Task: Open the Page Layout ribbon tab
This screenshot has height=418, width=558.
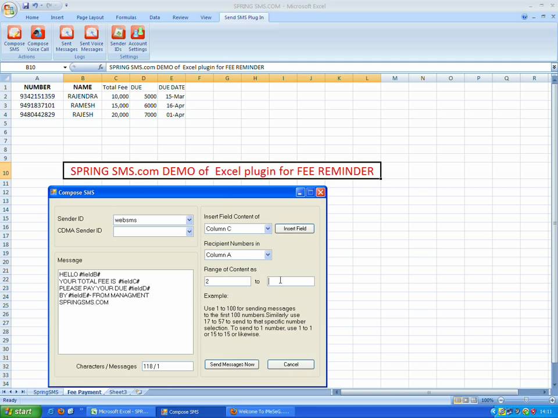Action: [x=90, y=17]
